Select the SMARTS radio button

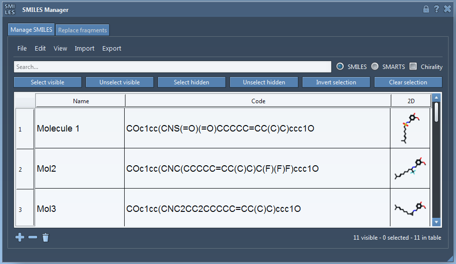pos(375,66)
